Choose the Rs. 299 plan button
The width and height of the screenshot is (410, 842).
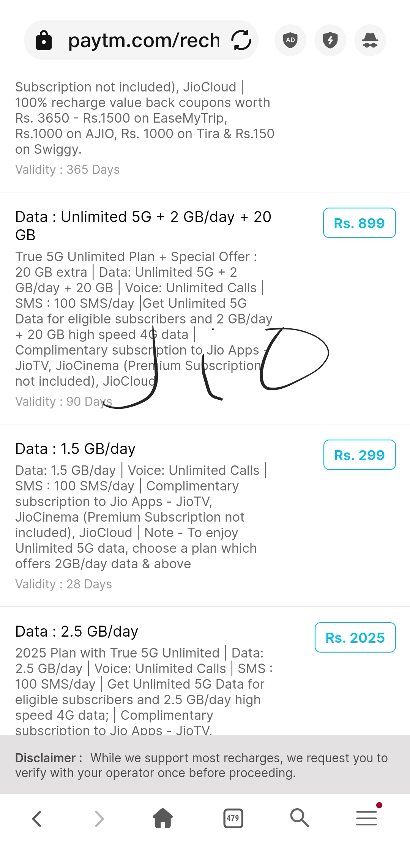(359, 455)
